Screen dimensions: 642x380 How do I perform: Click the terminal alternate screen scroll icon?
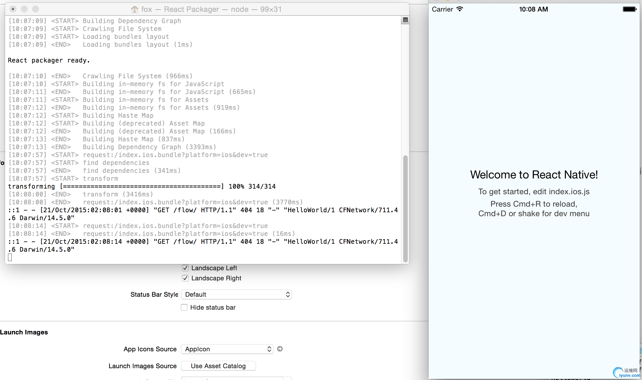point(405,20)
